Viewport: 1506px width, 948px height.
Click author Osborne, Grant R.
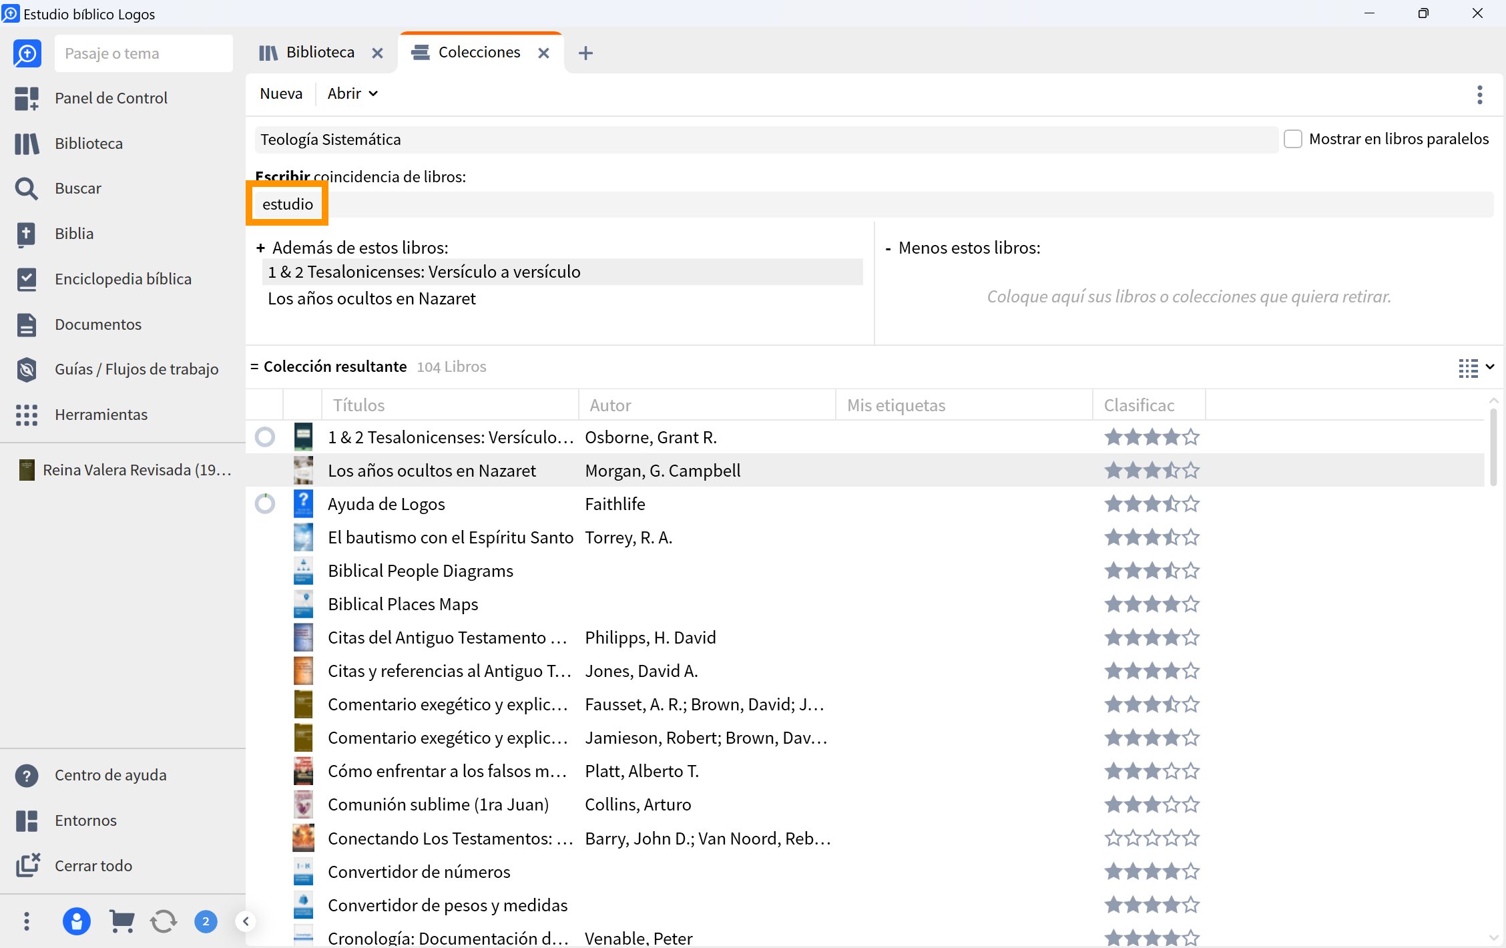[x=651, y=437]
